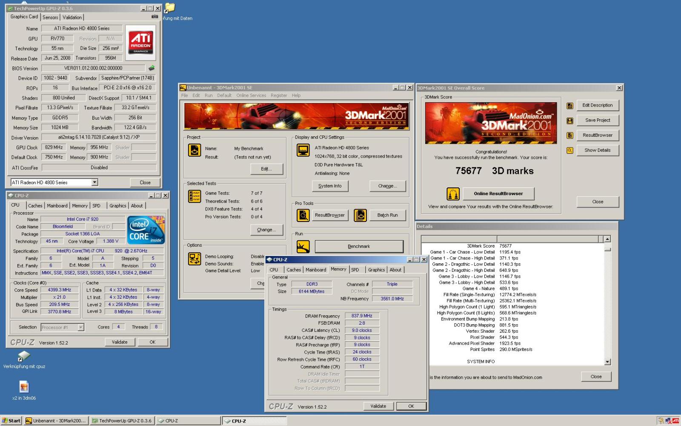The image size is (681, 426).
Task: Click the Project icon in 3DMark2001
Action: [x=195, y=150]
